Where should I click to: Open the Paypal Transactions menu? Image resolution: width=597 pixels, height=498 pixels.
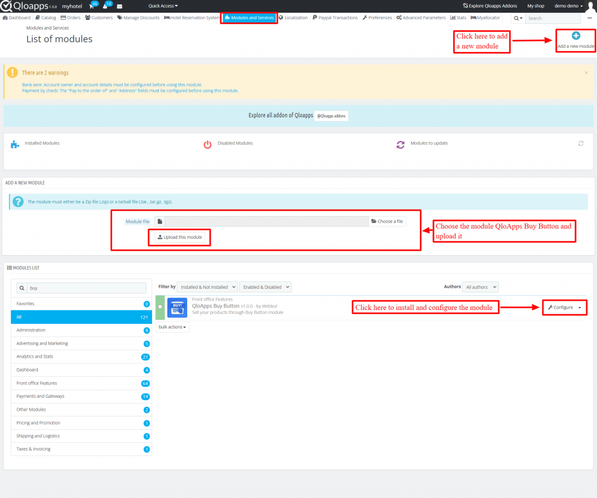click(335, 18)
